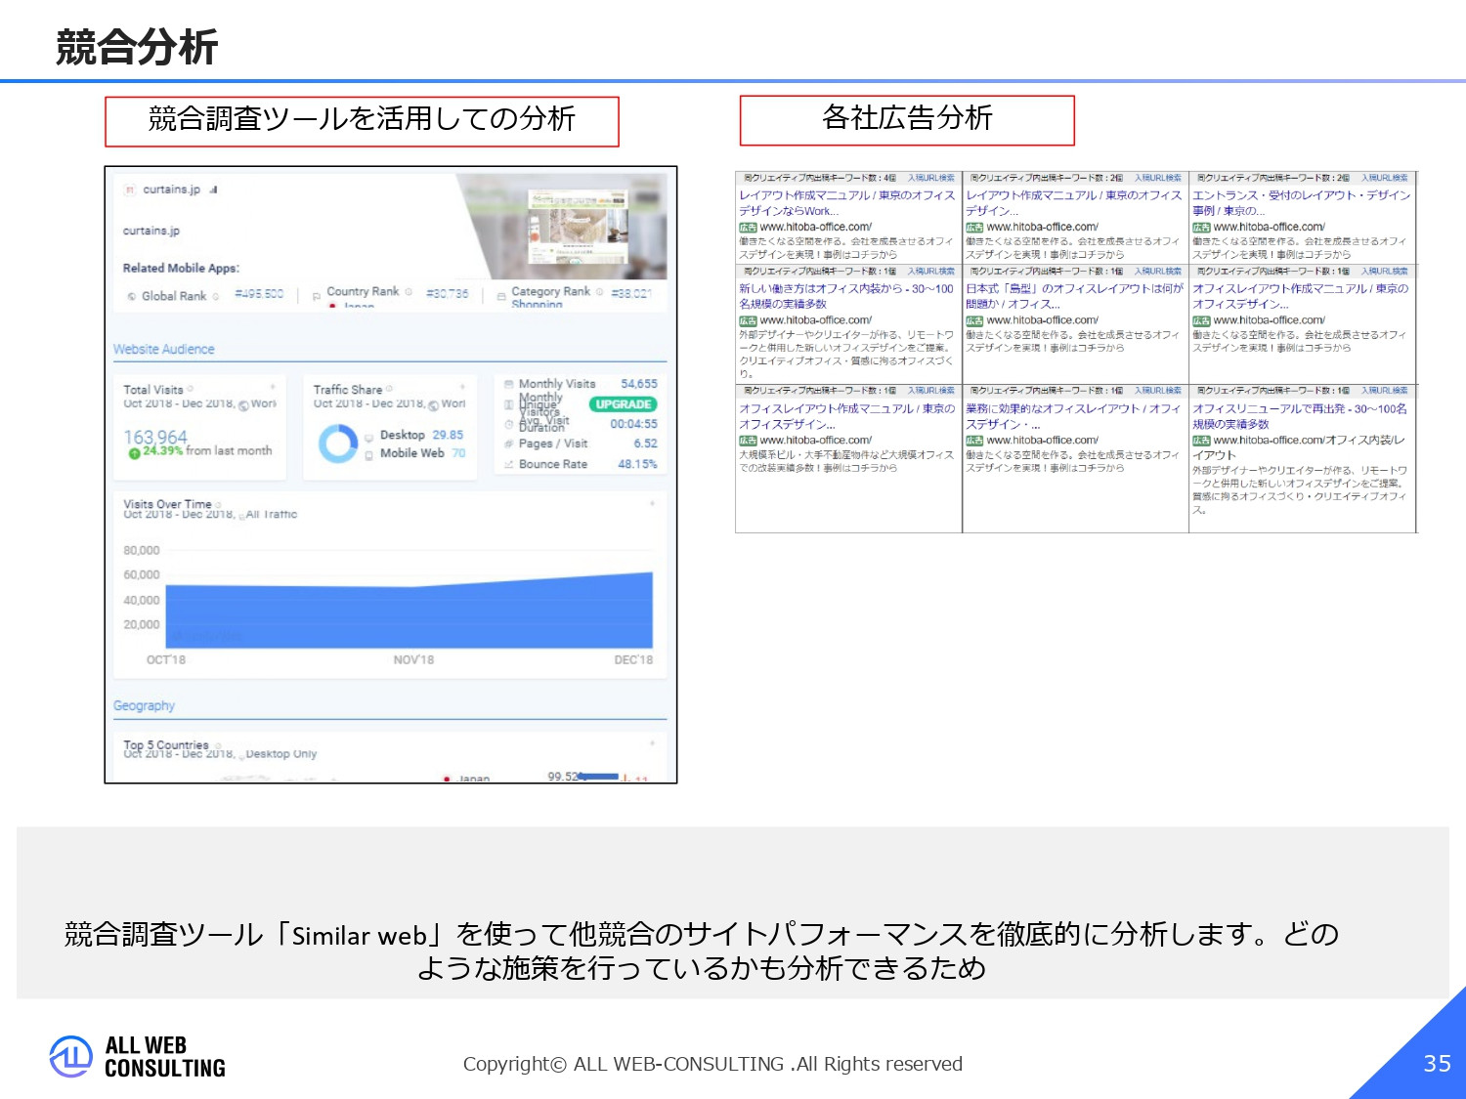This screenshot has width=1466, height=1099.
Task: Click the clock icon beside Avg. Visit Duration
Action: [508, 422]
